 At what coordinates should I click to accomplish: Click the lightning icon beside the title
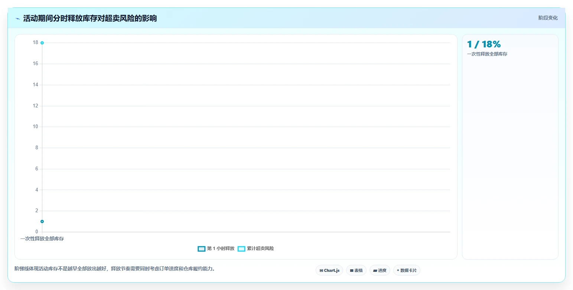[x=17, y=19]
